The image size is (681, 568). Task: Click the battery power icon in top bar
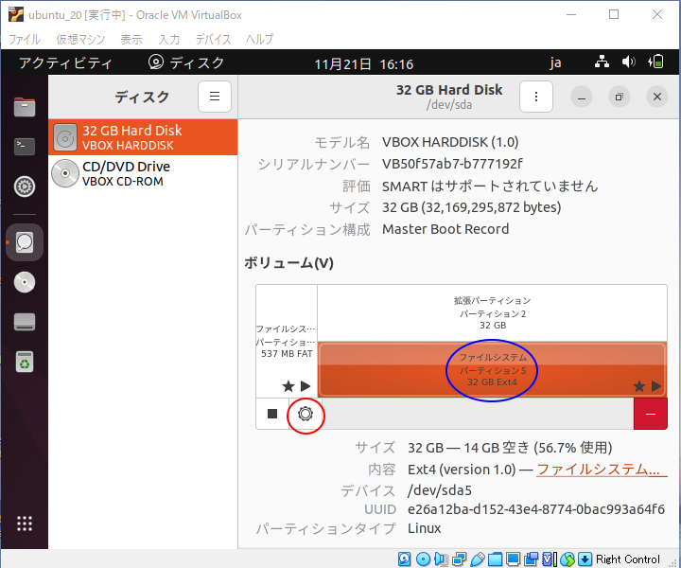tap(655, 62)
